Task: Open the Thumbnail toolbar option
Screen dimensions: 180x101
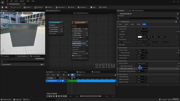Action: (x=39, y=7)
